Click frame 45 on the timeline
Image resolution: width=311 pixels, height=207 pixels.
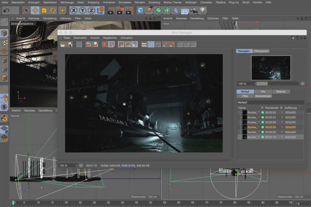pyautogui.click(x=136, y=203)
